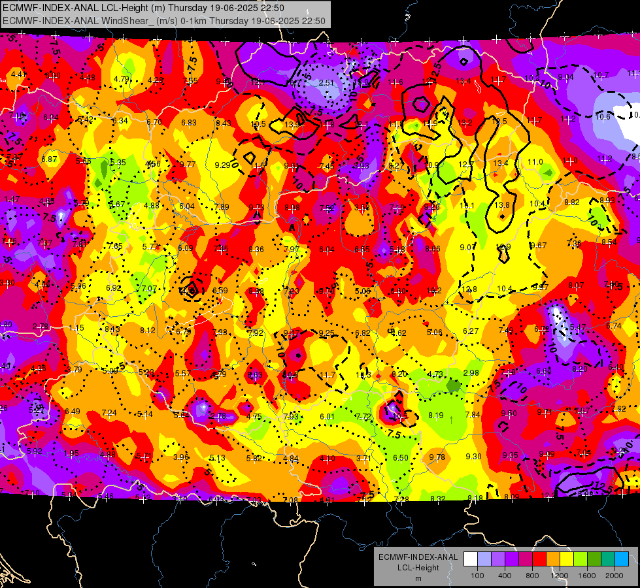The width and height of the screenshot is (640, 588).
Task: Click the wind shear value '9.30'
Action: tap(473, 456)
